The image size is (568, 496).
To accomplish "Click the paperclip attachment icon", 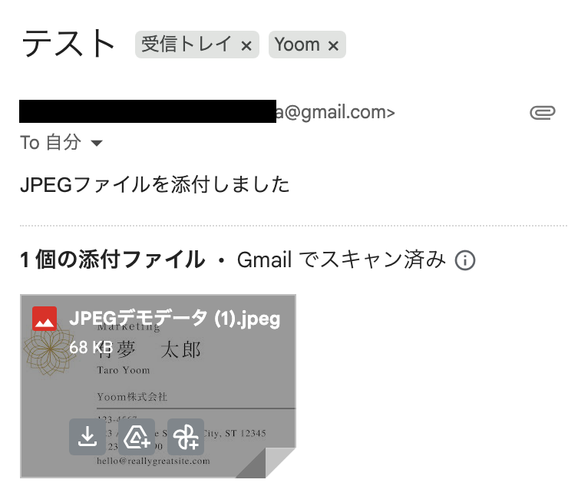I will click(x=542, y=113).
